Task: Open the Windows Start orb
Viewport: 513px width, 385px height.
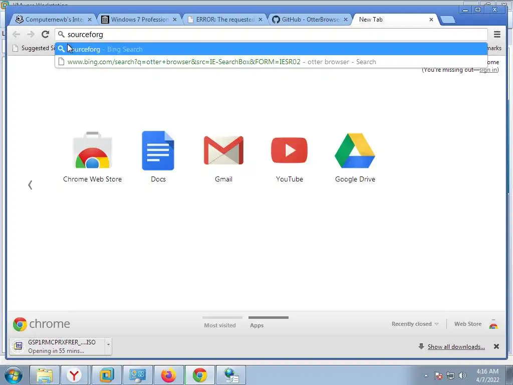Action: coord(14,375)
